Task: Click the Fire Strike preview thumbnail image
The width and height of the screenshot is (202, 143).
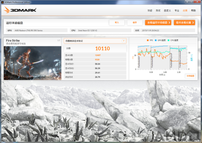Action: coord(32,63)
